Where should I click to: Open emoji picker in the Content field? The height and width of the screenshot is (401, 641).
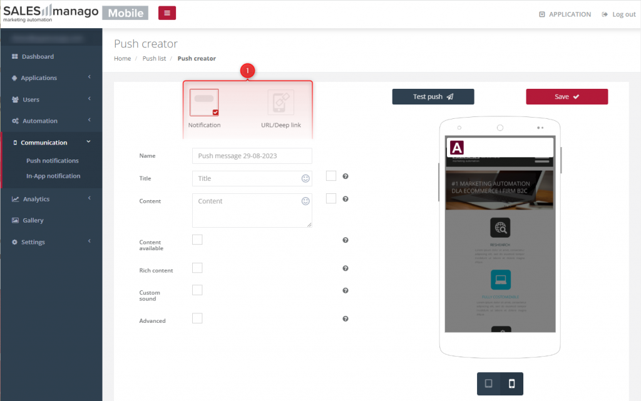coord(305,201)
